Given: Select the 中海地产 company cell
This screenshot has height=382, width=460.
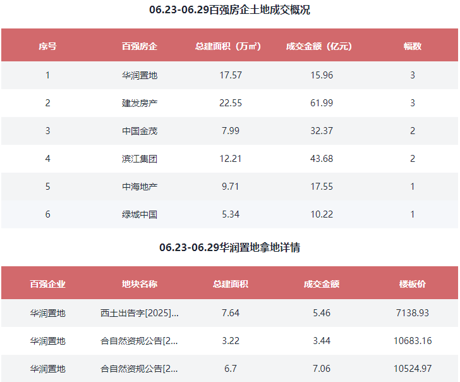Looking at the screenshot, I should click(x=140, y=187).
